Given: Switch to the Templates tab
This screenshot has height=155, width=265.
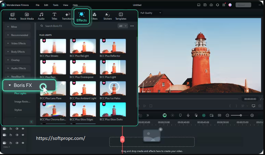Looking at the screenshot, I should click(x=121, y=16).
